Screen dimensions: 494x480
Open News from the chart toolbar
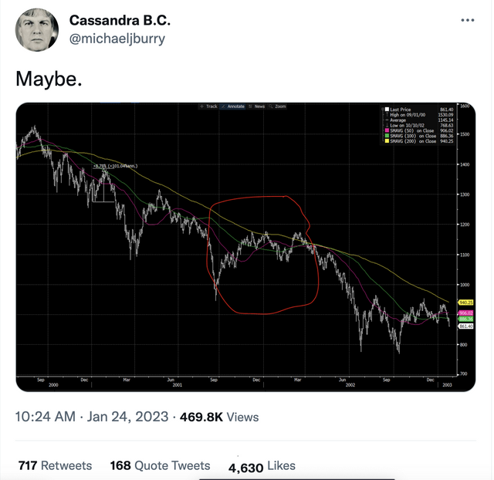tap(256, 106)
